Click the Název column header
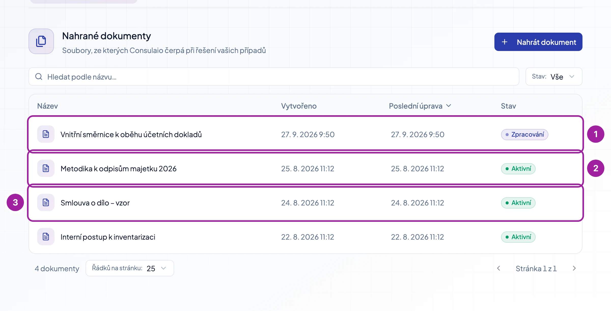Image resolution: width=611 pixels, height=311 pixels. pyautogui.click(x=48, y=106)
